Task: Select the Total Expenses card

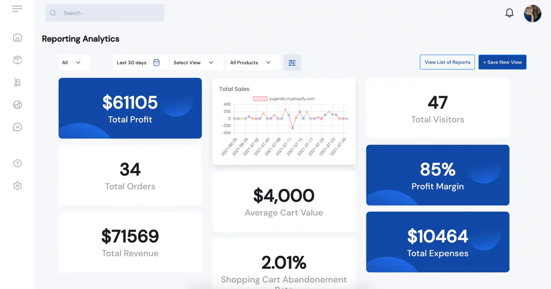Action: pos(438,242)
